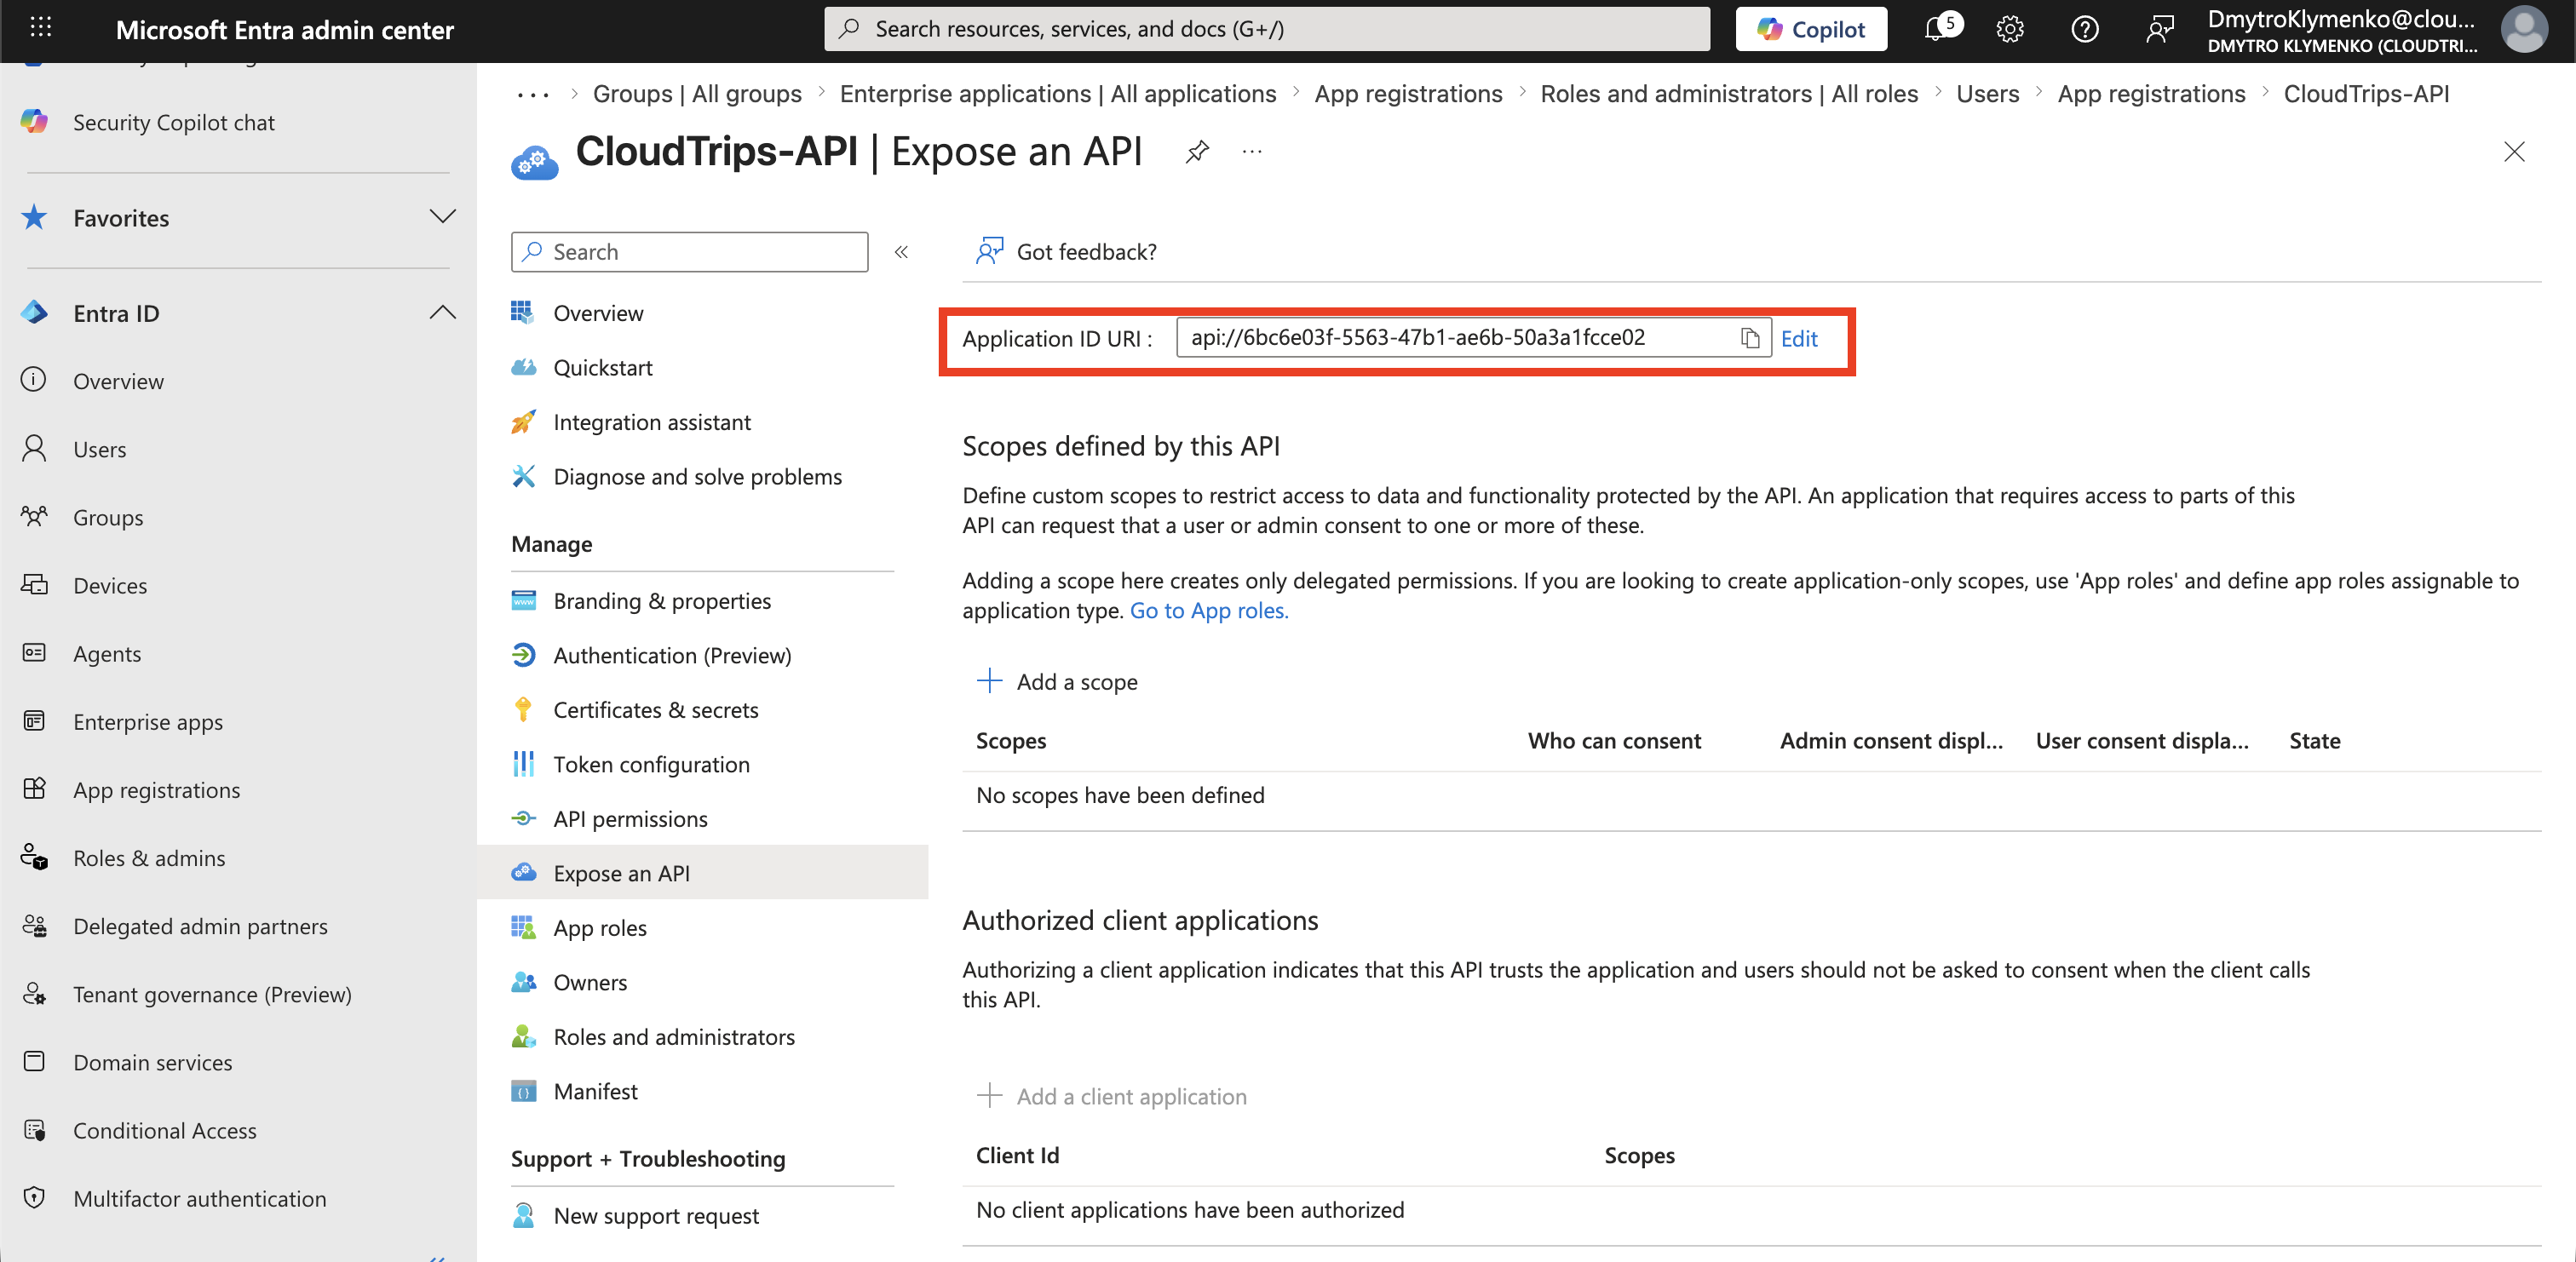Open Users in left navigation
Viewport: 2576px width, 1262px height.
click(99, 449)
